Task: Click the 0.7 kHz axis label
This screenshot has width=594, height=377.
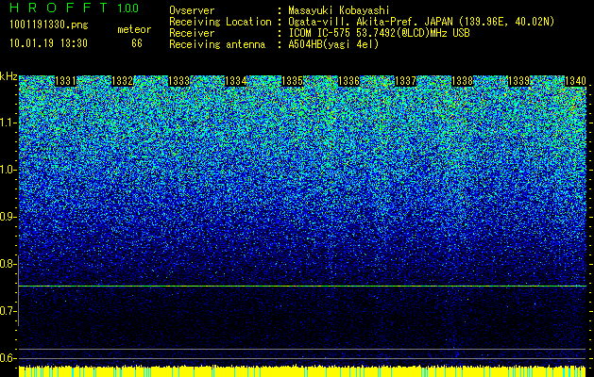Action: tap(7, 311)
